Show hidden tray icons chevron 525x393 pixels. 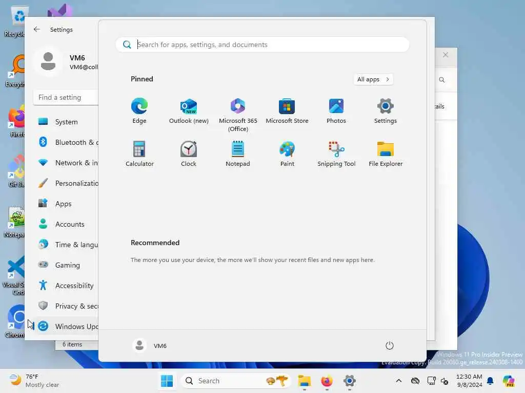click(399, 381)
